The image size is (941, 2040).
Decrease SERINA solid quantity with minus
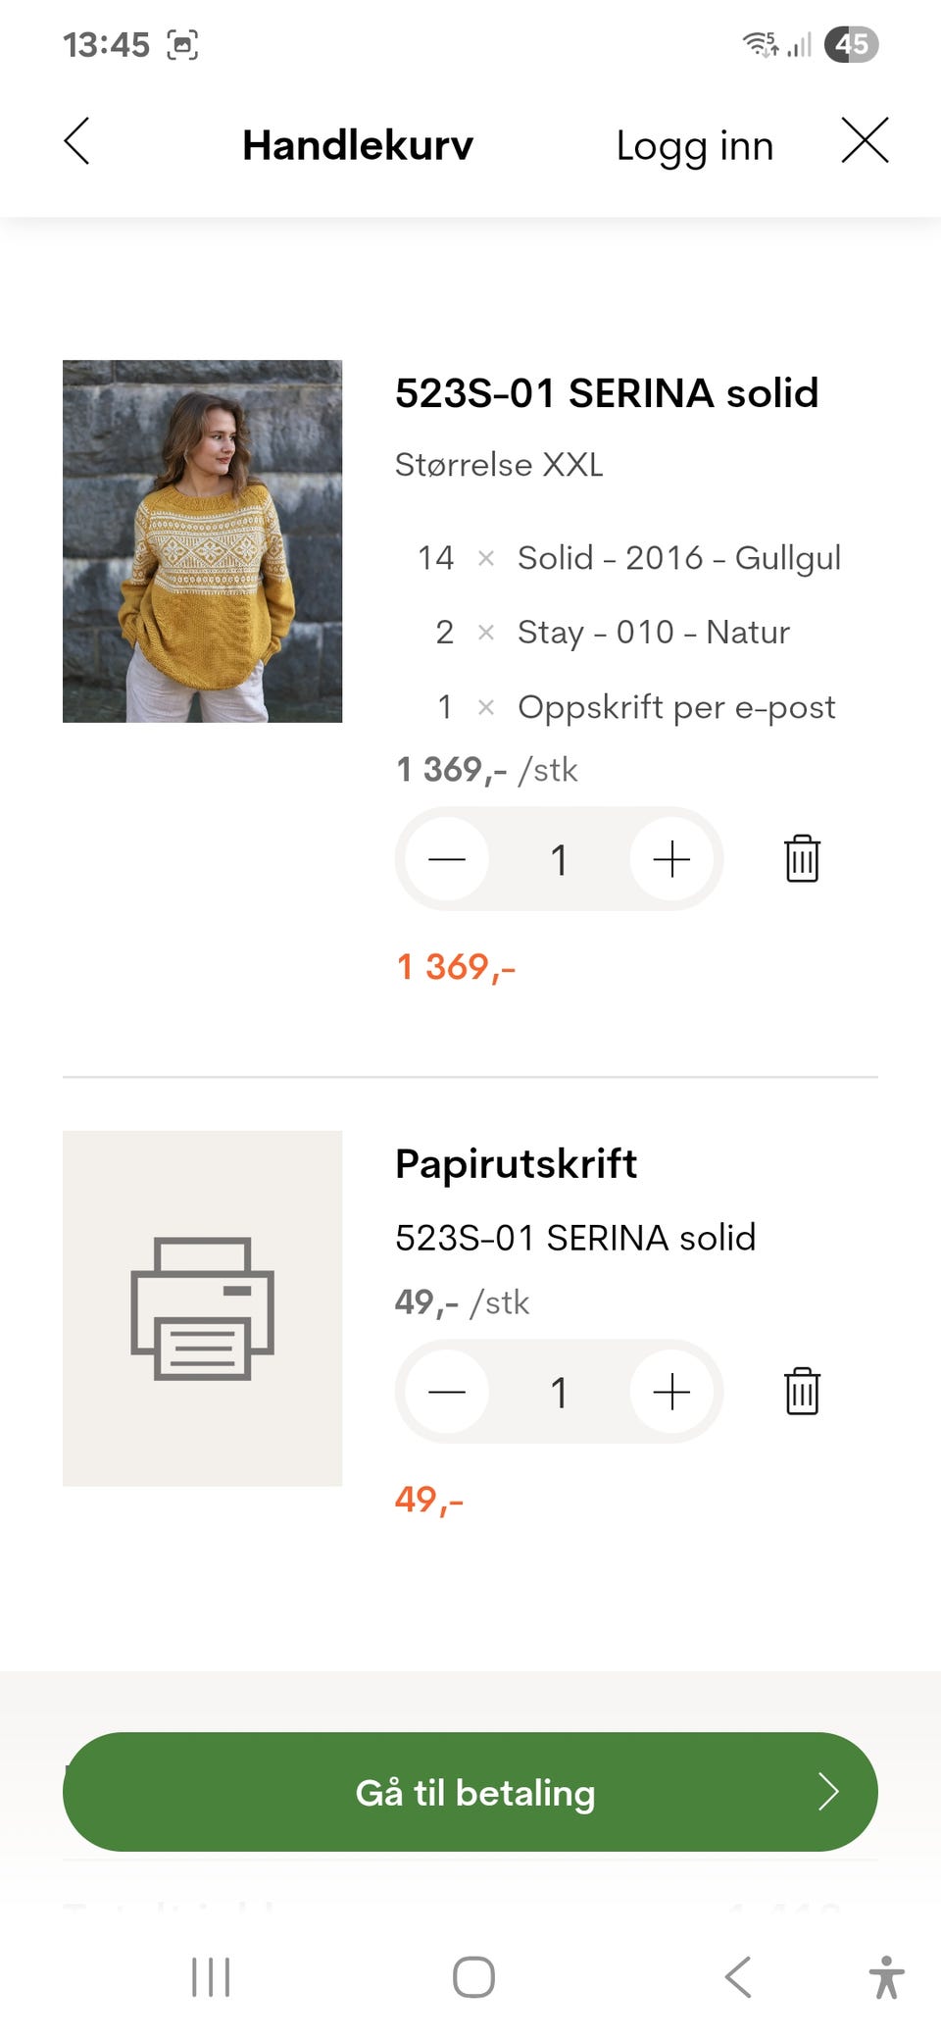tap(447, 859)
